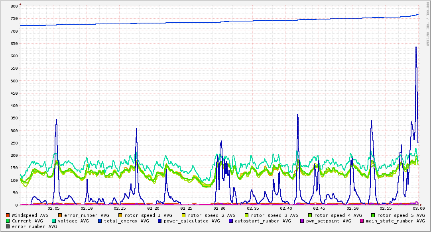The image size is (431, 232).
Task: Click the 150 y-axis value
Action: click(x=14, y=168)
